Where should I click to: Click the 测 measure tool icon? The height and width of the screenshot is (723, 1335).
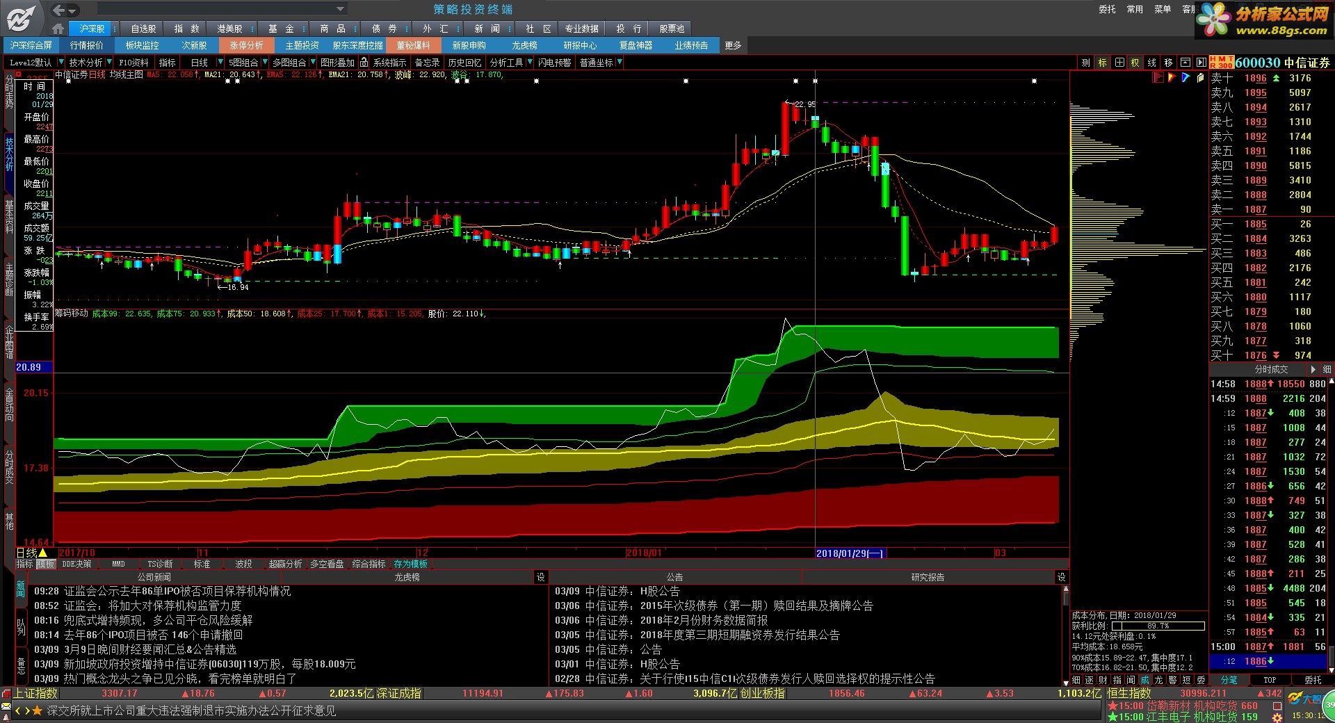1085,63
